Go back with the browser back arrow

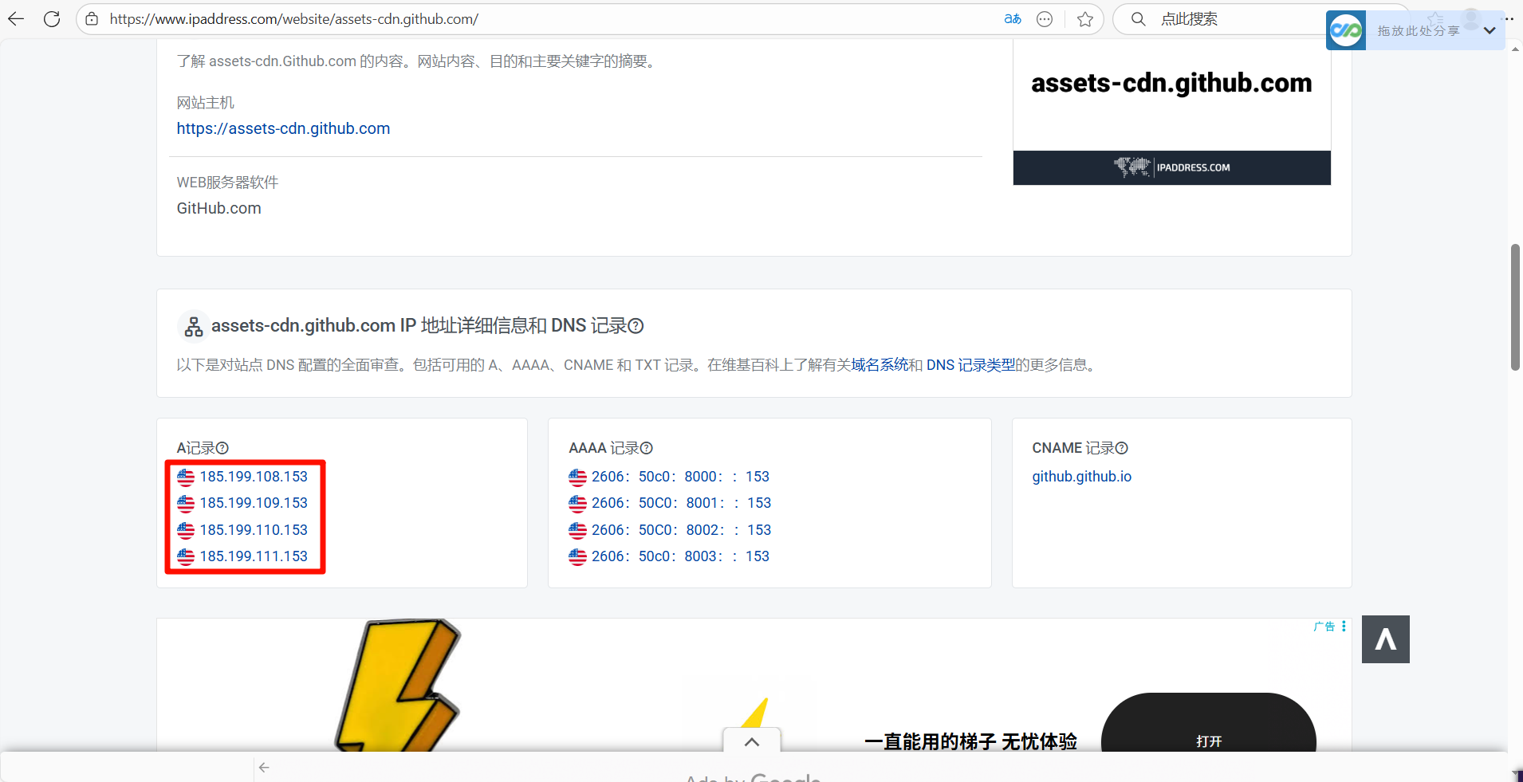[16, 19]
